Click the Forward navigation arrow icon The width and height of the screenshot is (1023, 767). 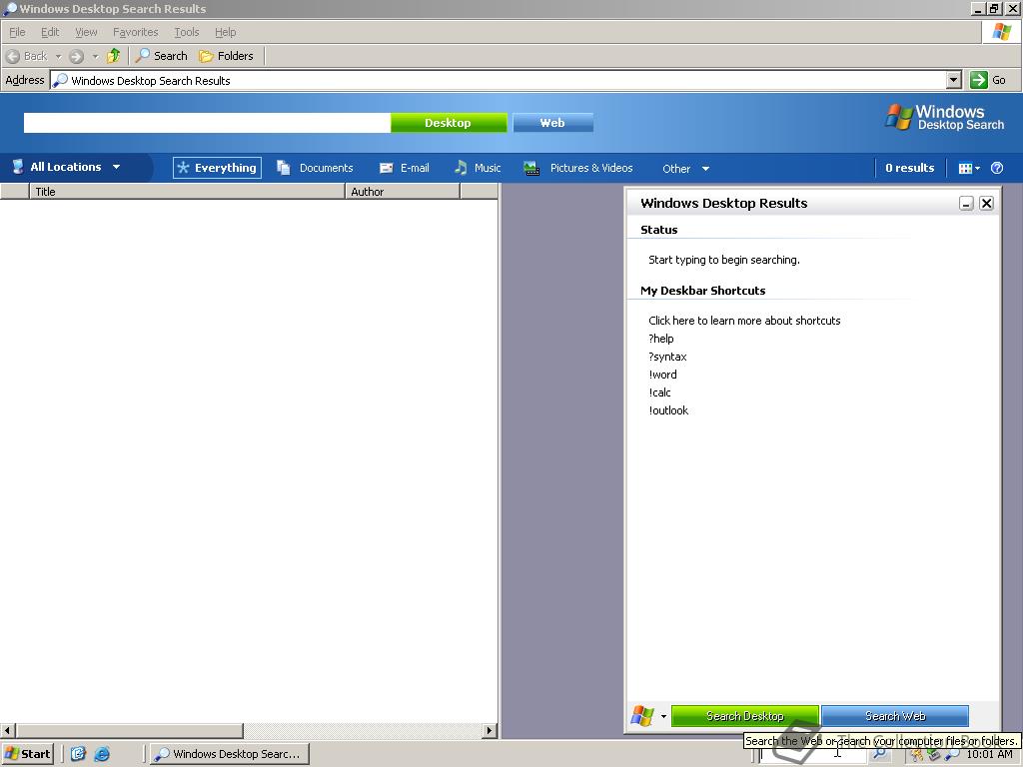[76, 56]
